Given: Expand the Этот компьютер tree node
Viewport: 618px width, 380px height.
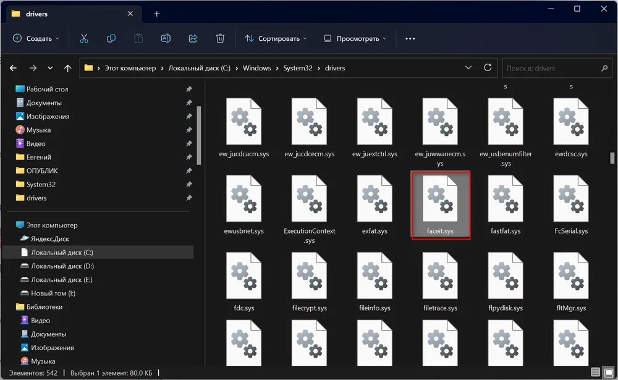Looking at the screenshot, I should (x=12, y=224).
